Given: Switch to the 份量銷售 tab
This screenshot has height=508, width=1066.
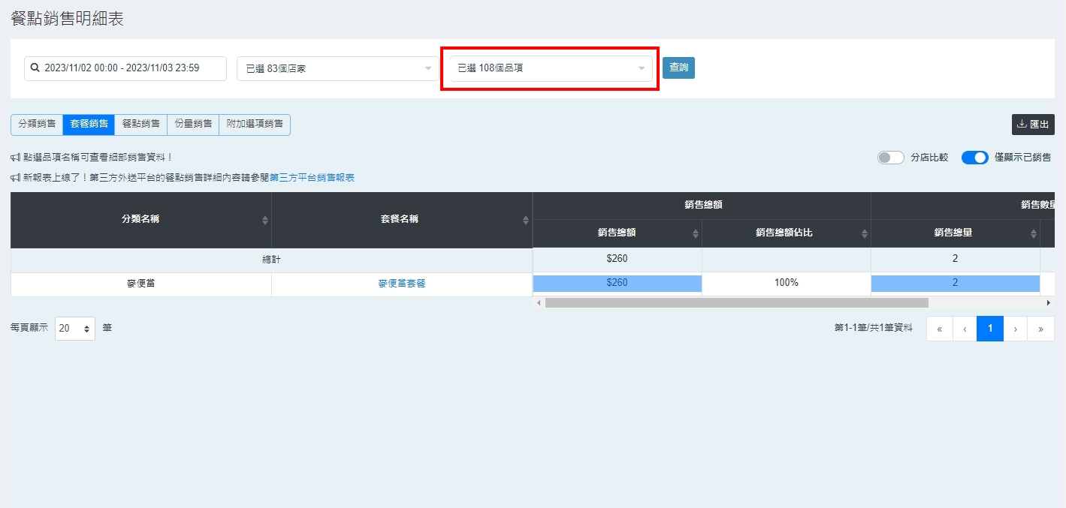Looking at the screenshot, I should click(193, 125).
